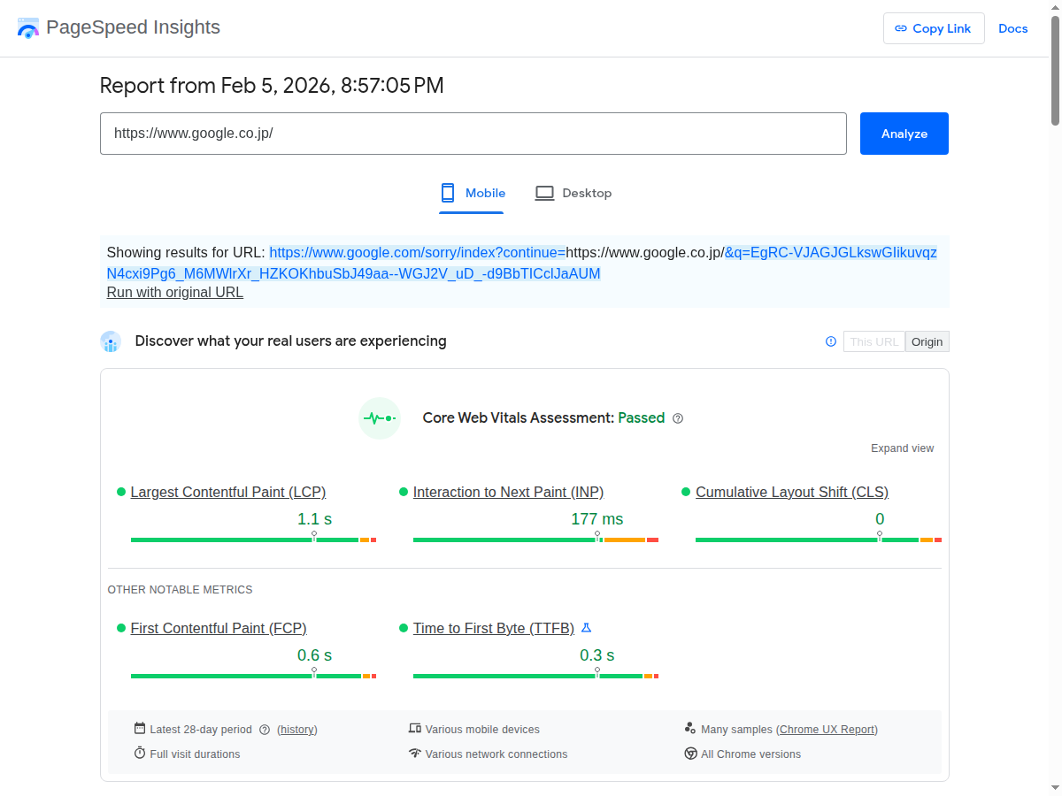Switch to the Desktop tab
Viewport: 1062px width, 796px height.
(573, 193)
